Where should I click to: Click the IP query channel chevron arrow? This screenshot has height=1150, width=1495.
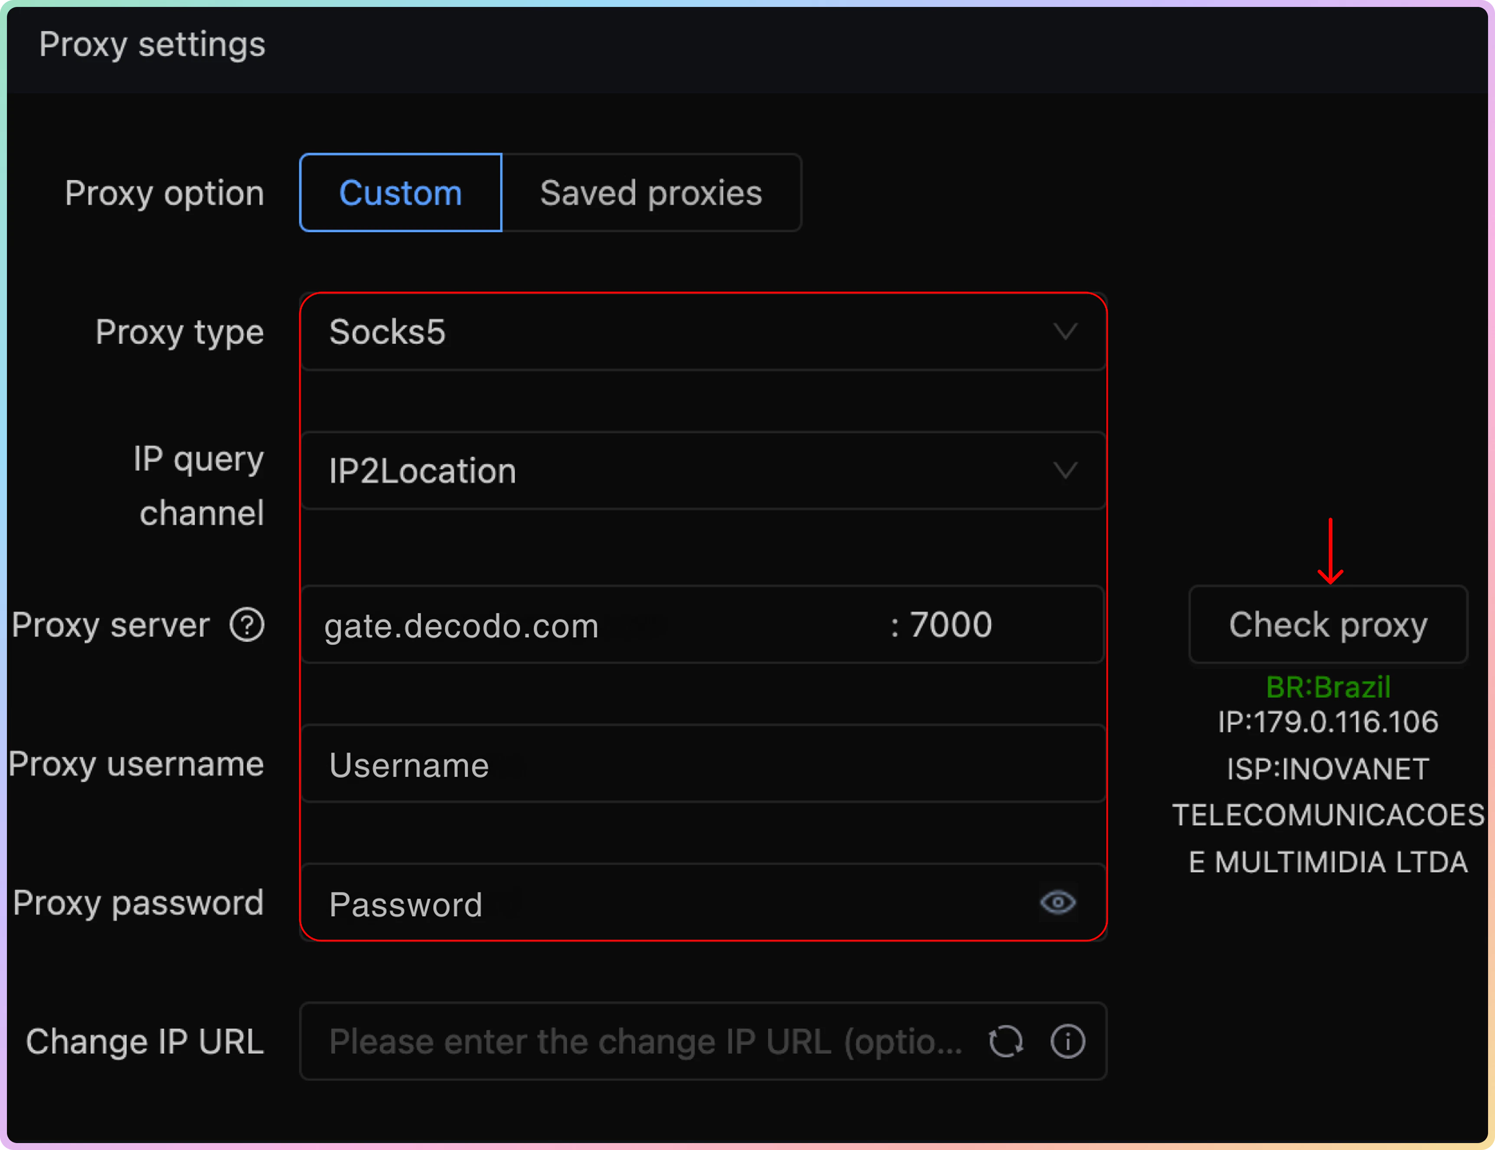[x=1065, y=470]
